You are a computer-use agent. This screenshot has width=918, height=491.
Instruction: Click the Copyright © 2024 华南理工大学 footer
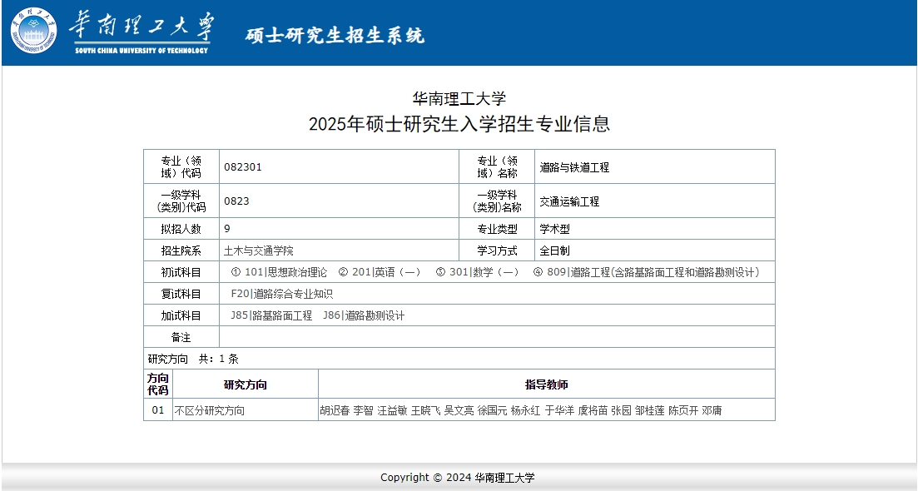458,478
